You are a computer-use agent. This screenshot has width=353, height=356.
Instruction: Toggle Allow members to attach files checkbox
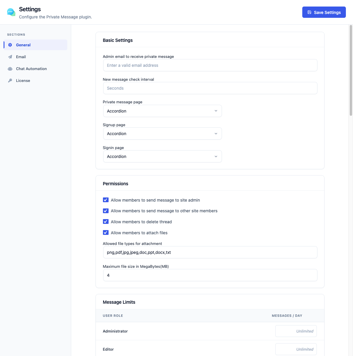click(x=106, y=232)
